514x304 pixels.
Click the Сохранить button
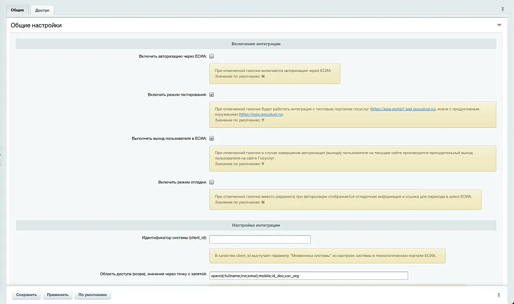click(27, 294)
